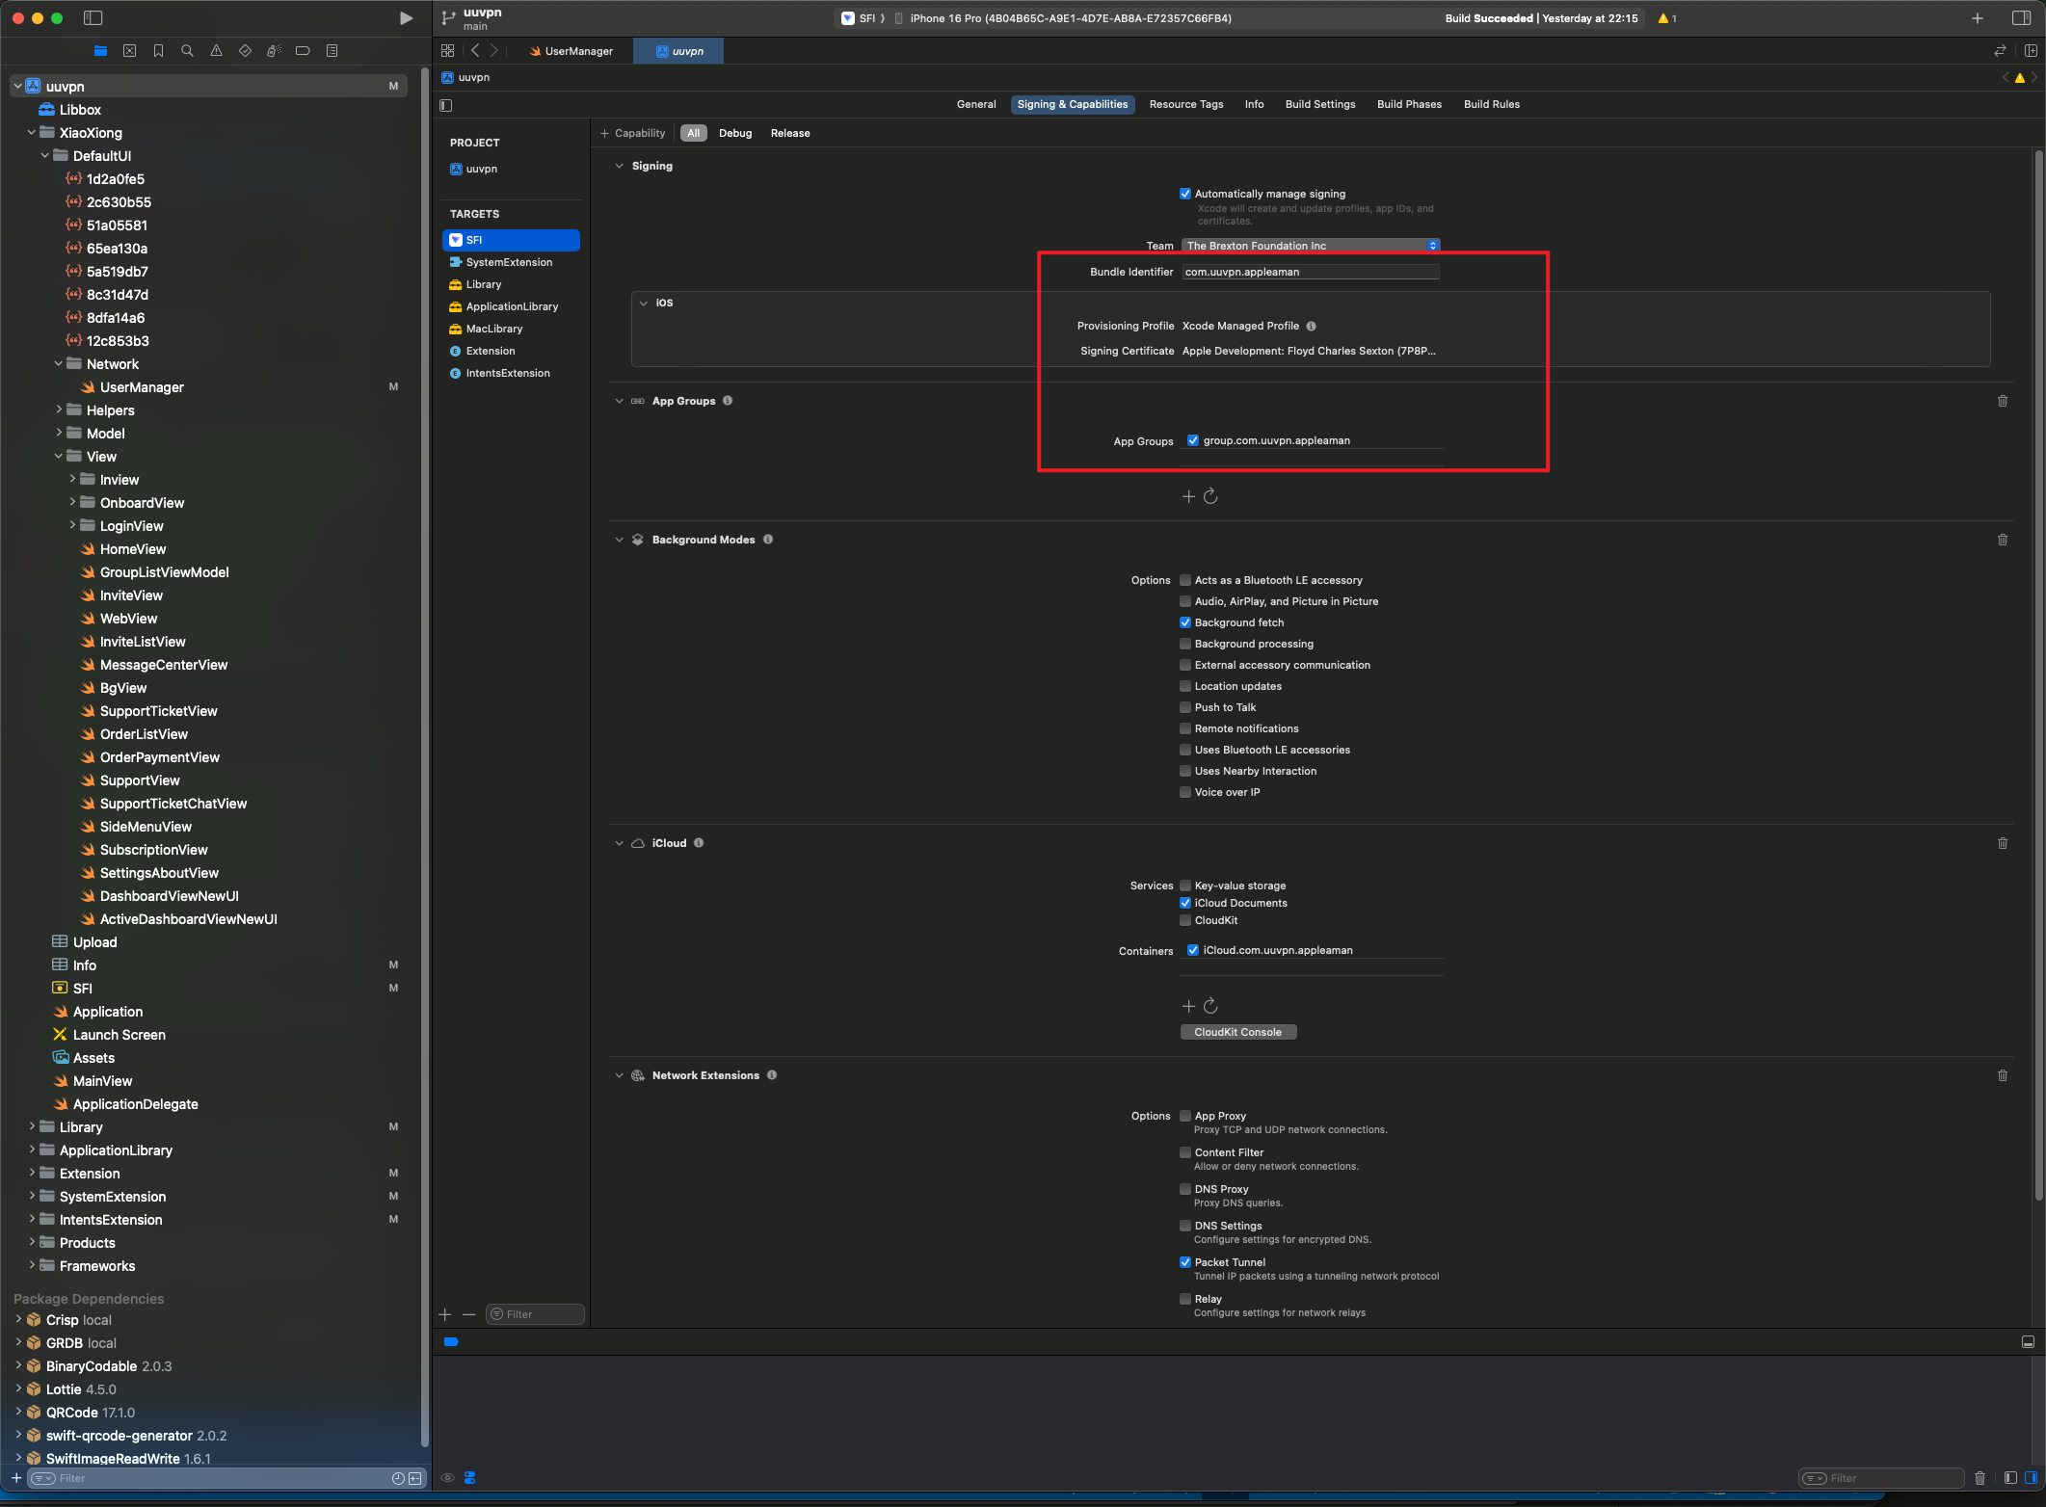Expand the LoginView folder

(72, 526)
